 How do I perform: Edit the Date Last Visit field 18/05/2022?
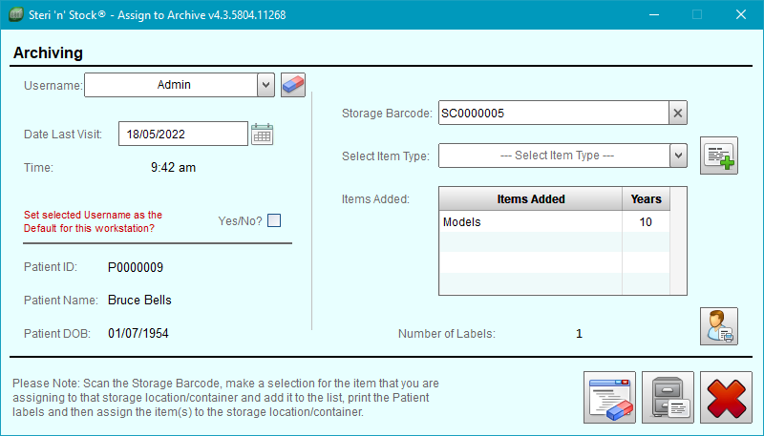[x=183, y=134]
